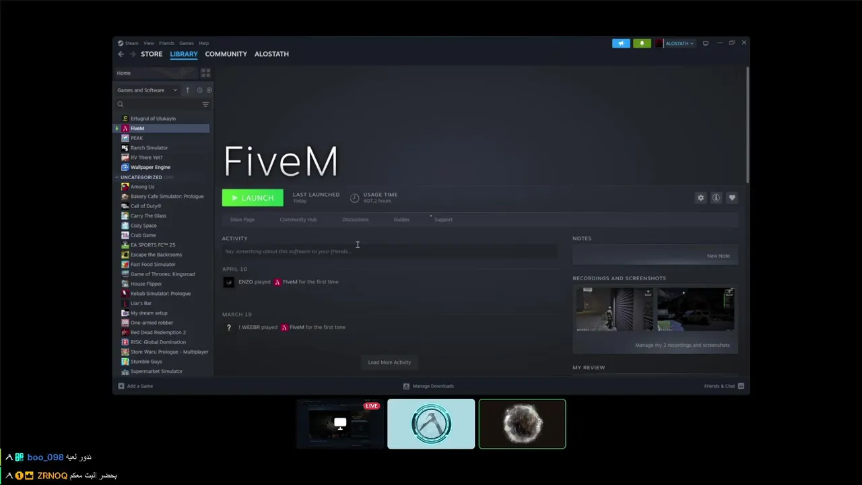
Task: Switch to the LIBRARY tab
Action: coord(184,54)
